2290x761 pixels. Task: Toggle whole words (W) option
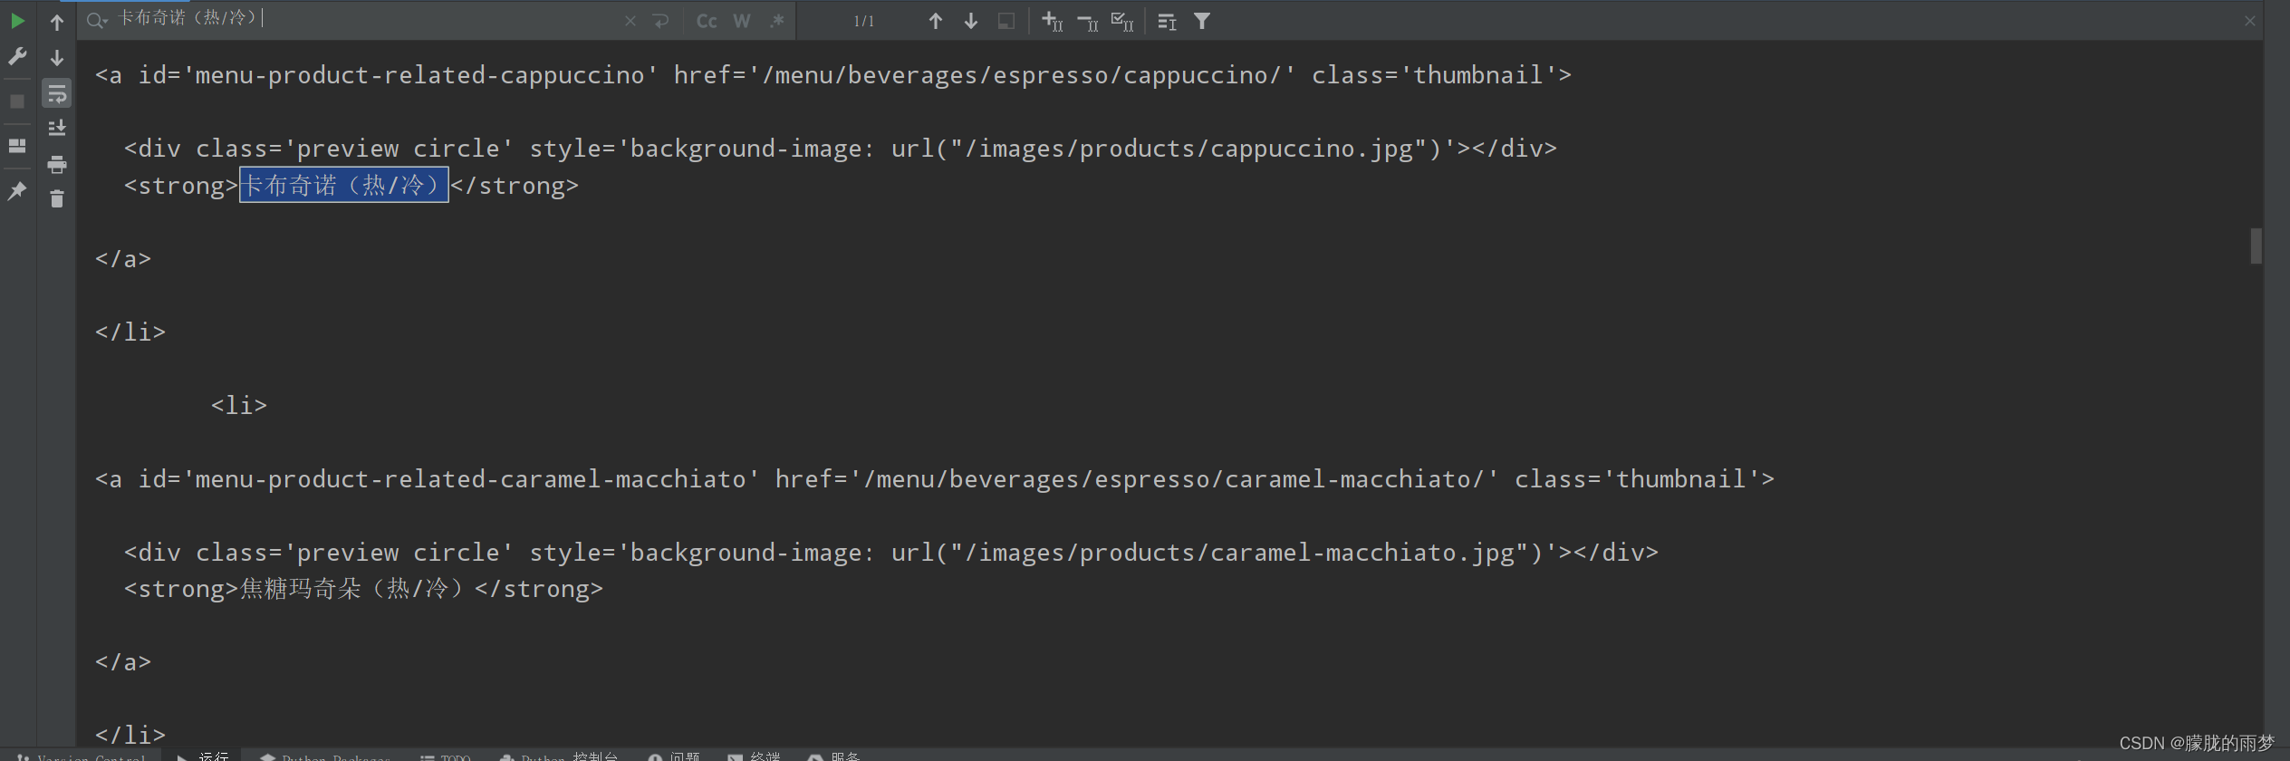(742, 21)
